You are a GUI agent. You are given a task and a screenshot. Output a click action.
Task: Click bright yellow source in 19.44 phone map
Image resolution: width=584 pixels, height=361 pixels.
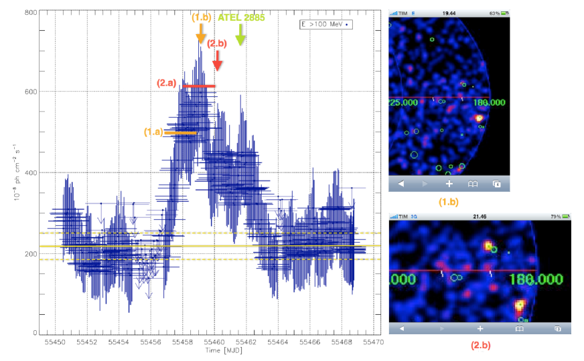click(479, 118)
